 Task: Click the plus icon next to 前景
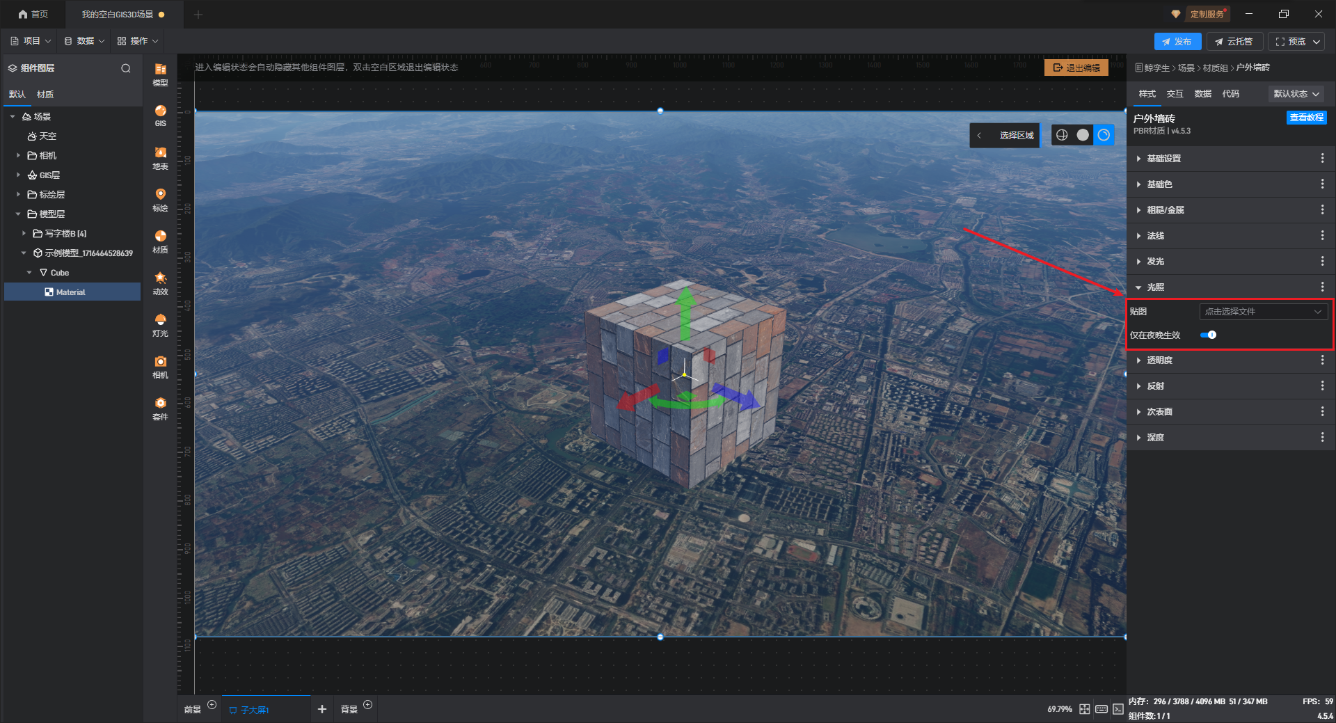(212, 705)
